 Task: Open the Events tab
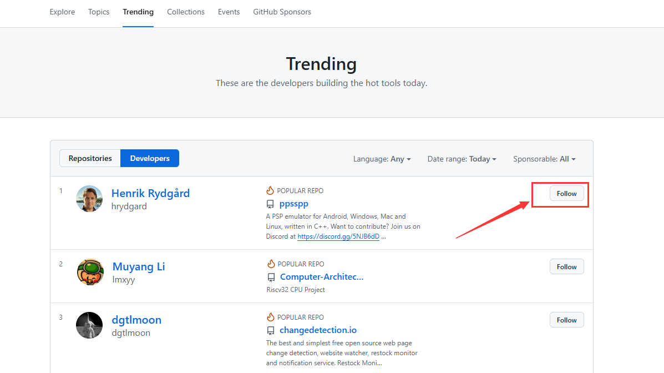tap(229, 12)
